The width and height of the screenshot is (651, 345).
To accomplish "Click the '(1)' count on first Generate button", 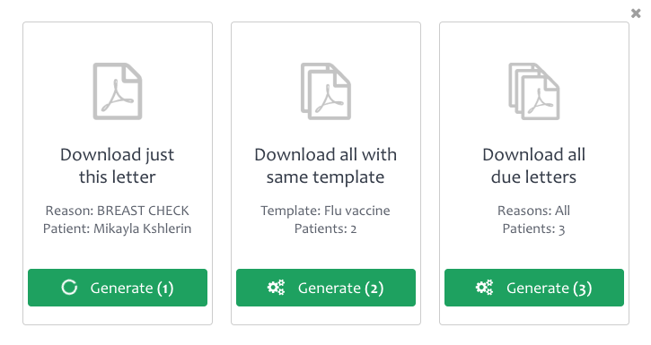I will (165, 288).
